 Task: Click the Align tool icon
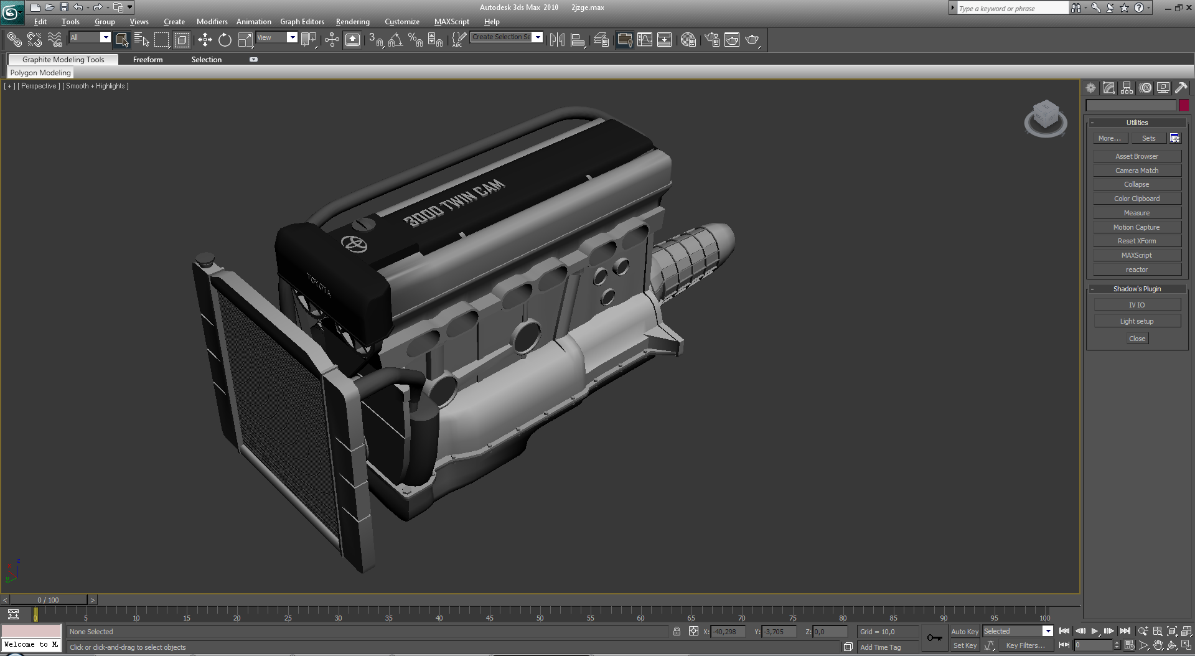pyautogui.click(x=578, y=40)
